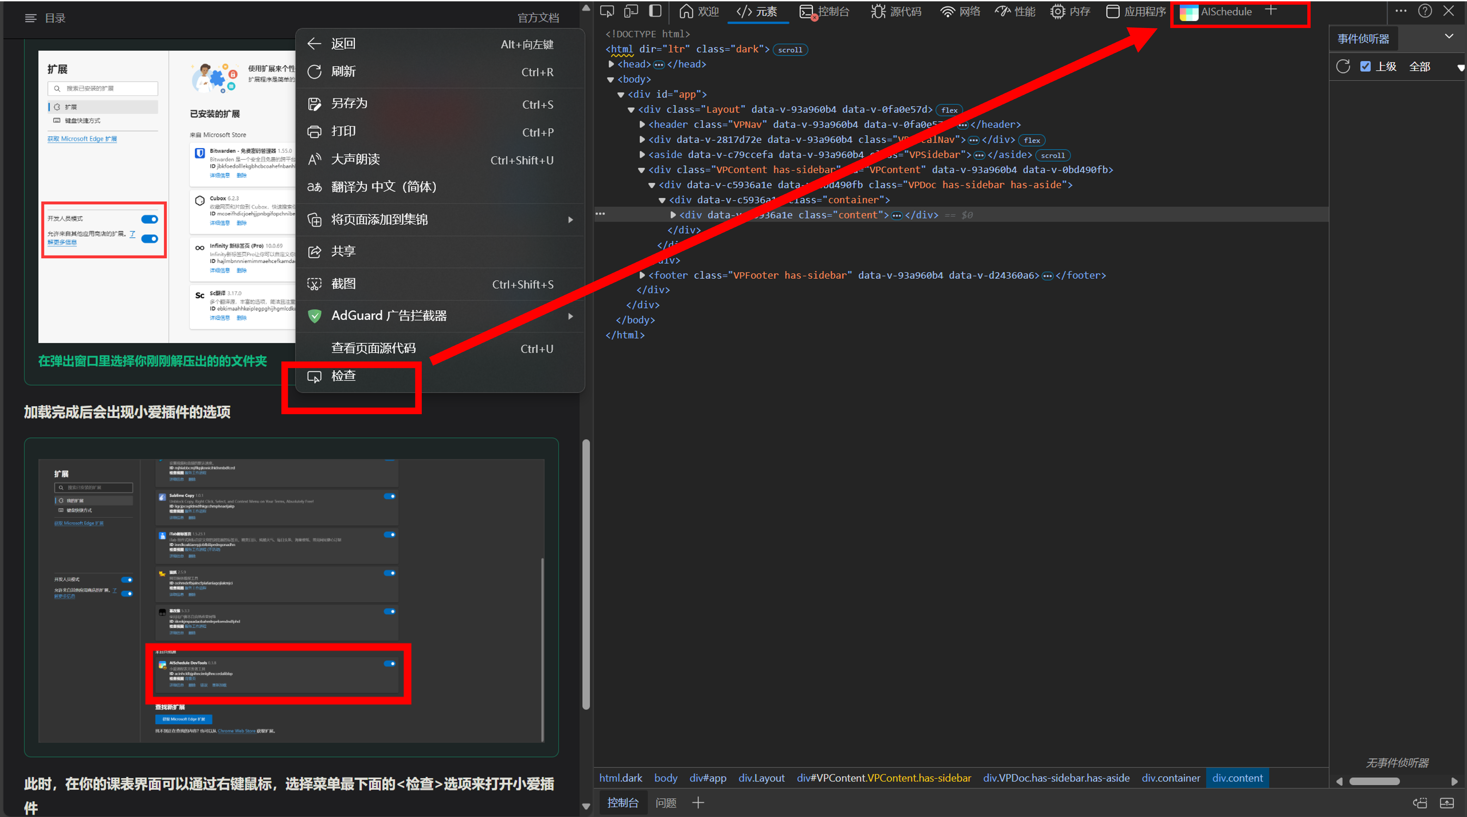Open the AISchedule DevTools tab

[1216, 12]
